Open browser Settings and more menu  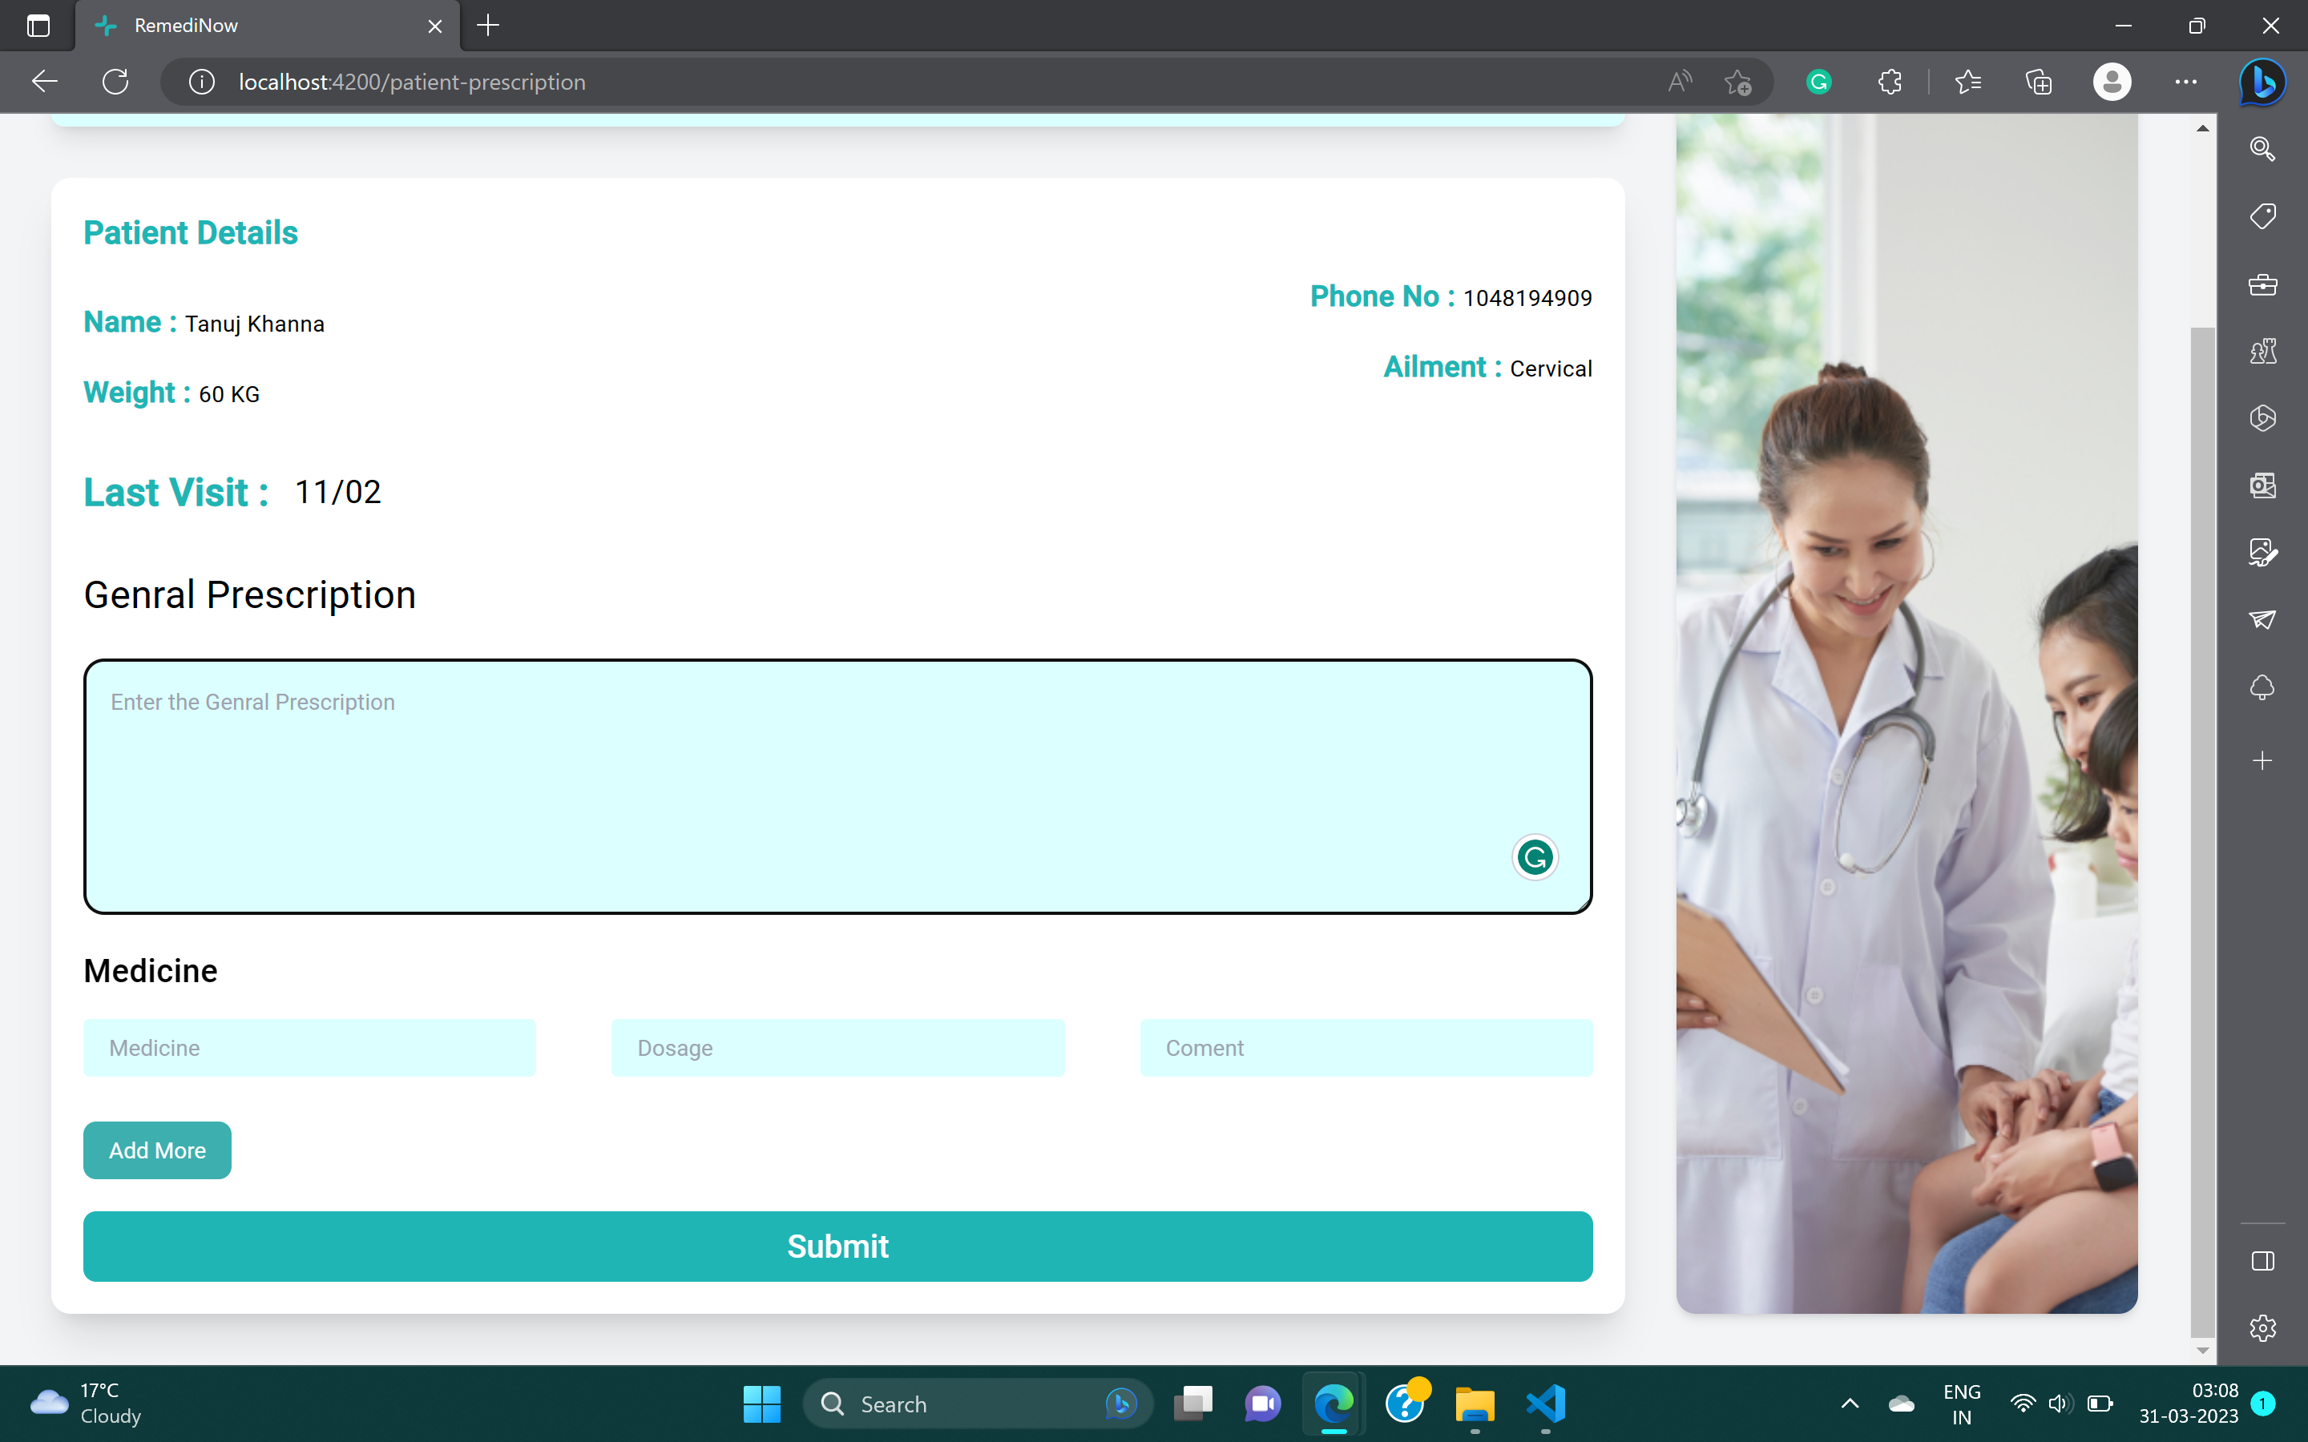[x=2186, y=82]
